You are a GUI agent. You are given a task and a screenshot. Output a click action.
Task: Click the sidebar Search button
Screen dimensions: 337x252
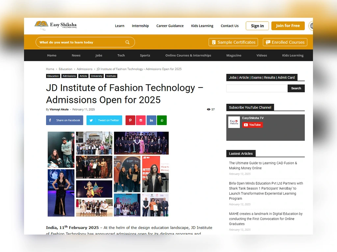pyautogui.click(x=296, y=88)
